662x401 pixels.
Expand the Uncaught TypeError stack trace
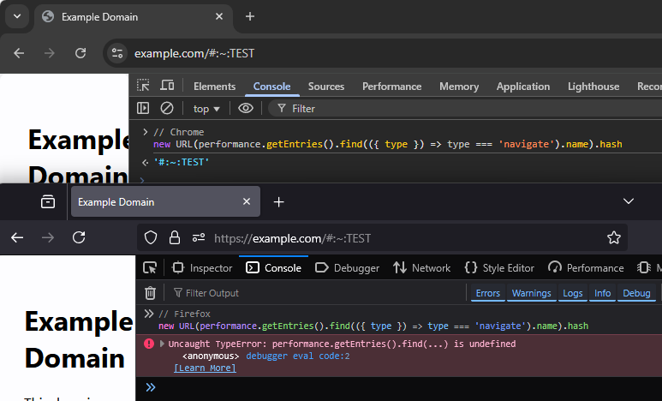tap(162, 344)
